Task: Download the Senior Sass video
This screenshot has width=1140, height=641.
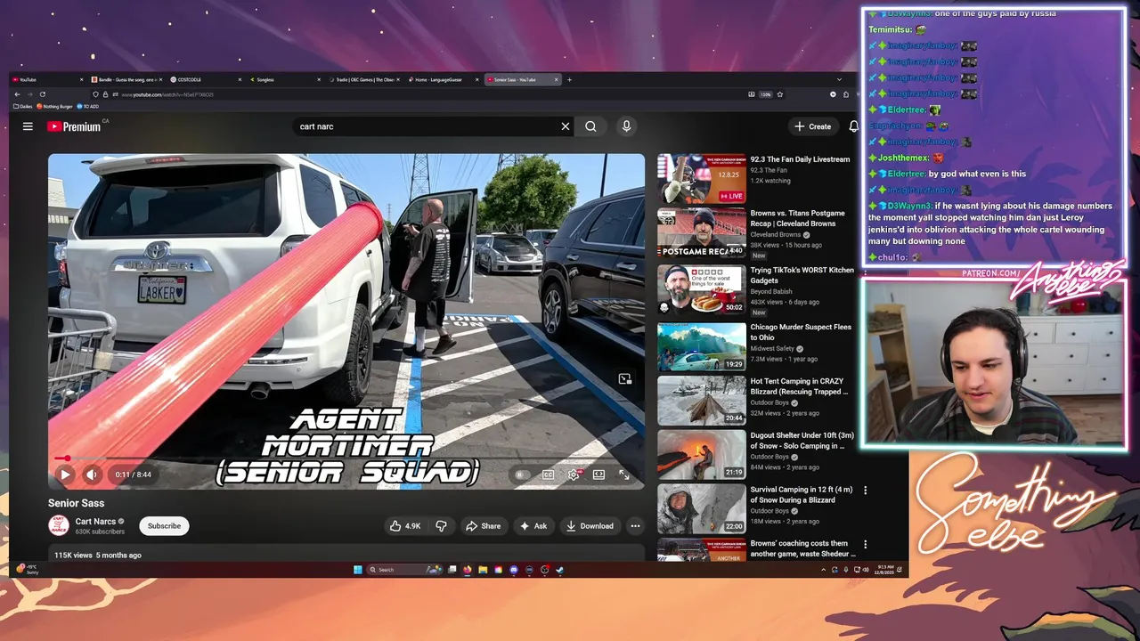Action: pos(590,526)
